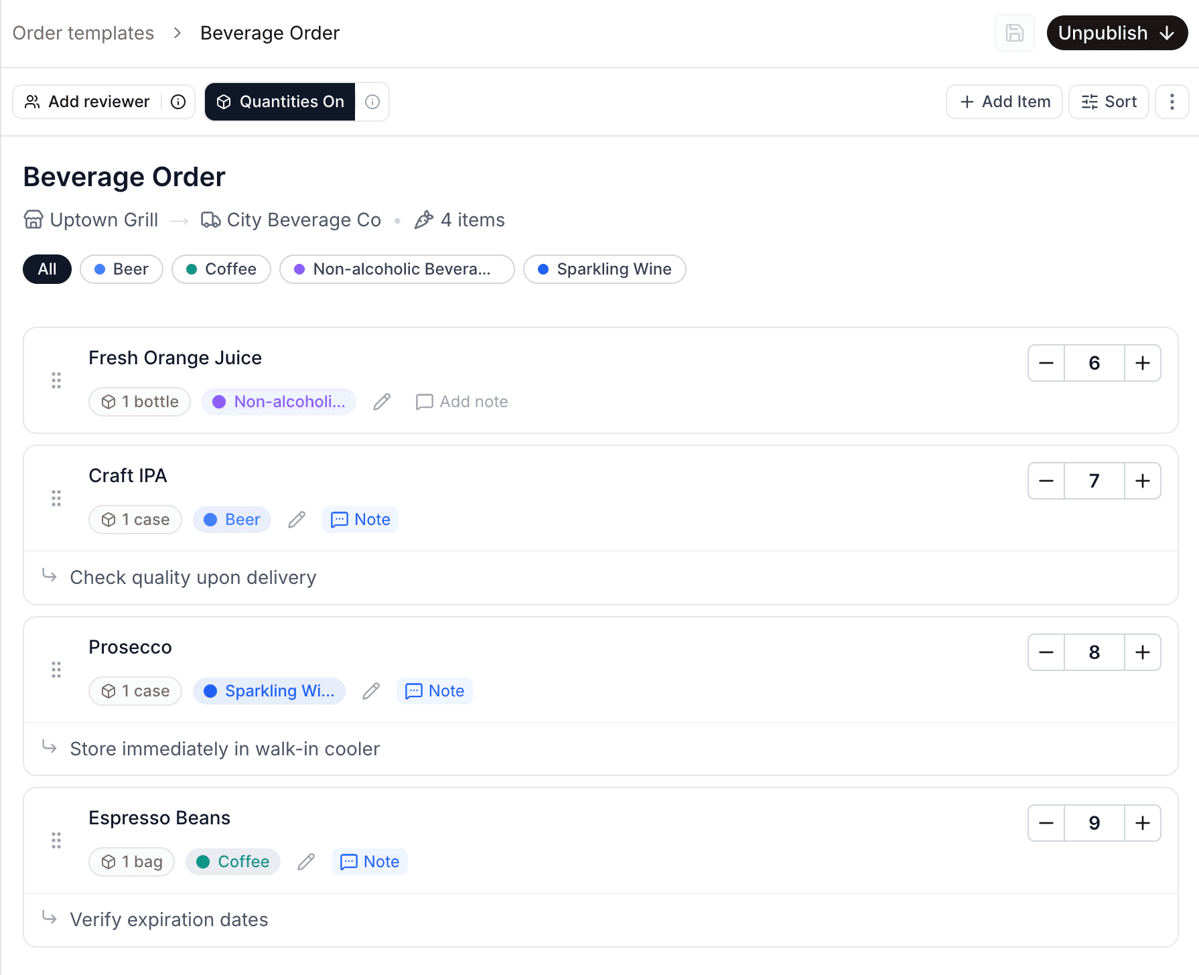This screenshot has width=1199, height=975.
Task: Click Add Item button
Action: pos(1004,102)
